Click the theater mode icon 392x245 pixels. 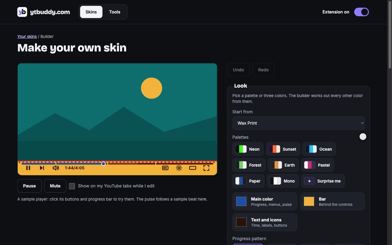(x=193, y=168)
